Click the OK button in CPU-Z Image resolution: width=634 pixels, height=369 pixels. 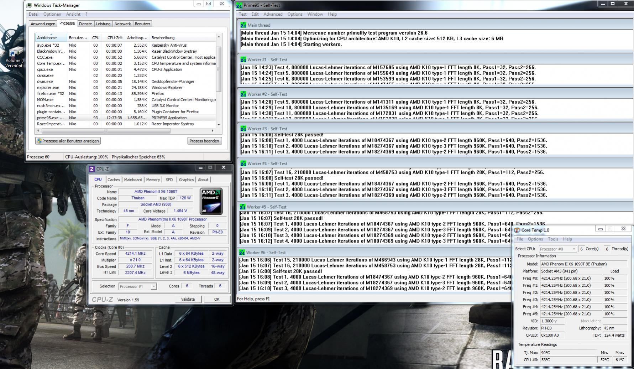coord(217,300)
